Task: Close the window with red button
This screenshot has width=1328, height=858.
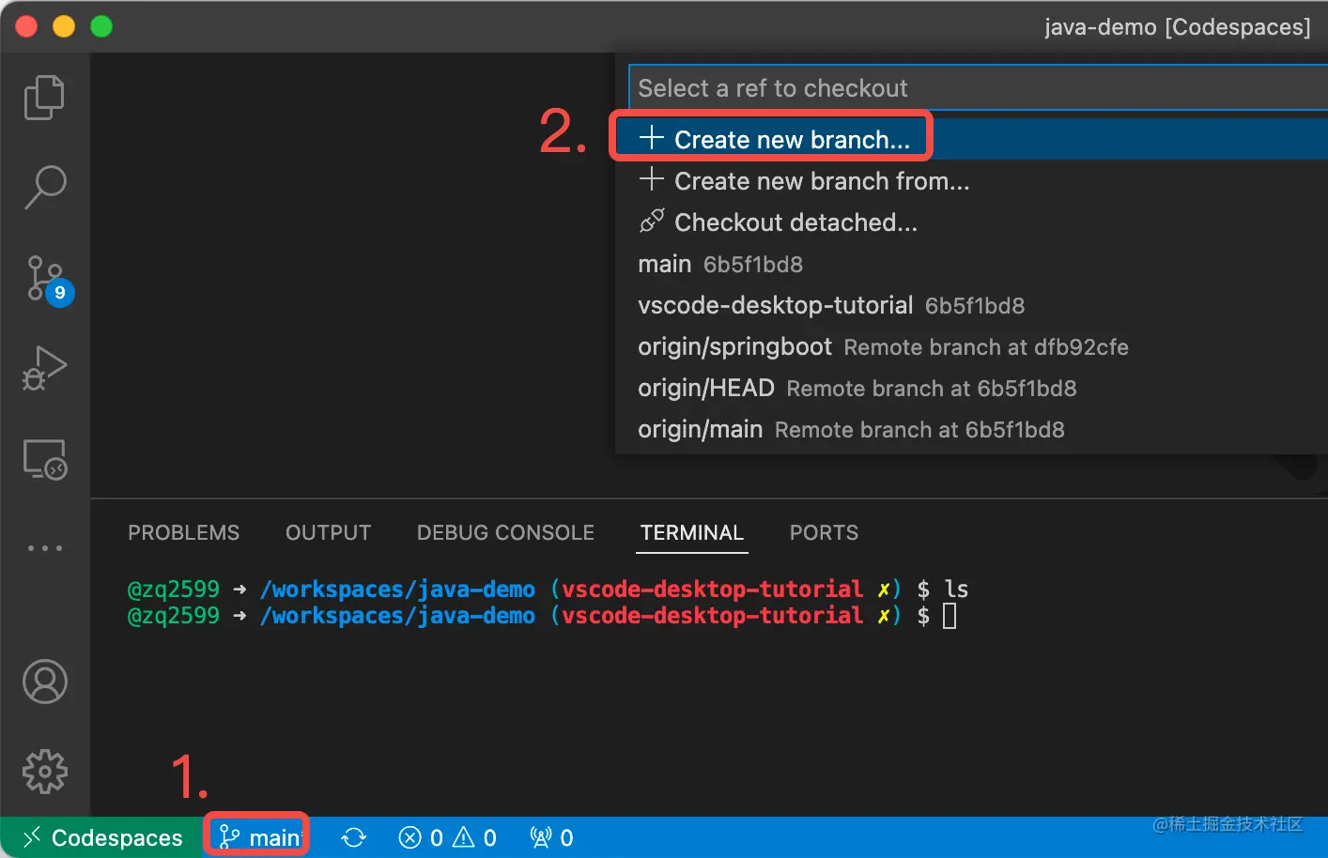Action: (x=26, y=26)
